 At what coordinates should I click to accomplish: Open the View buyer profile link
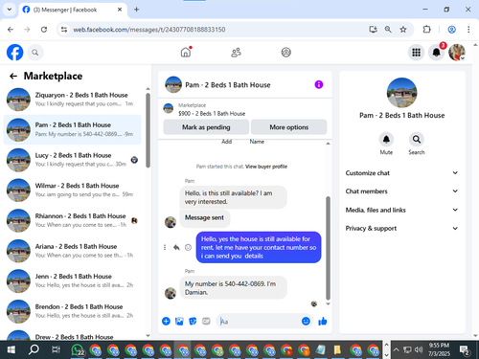[266, 167]
